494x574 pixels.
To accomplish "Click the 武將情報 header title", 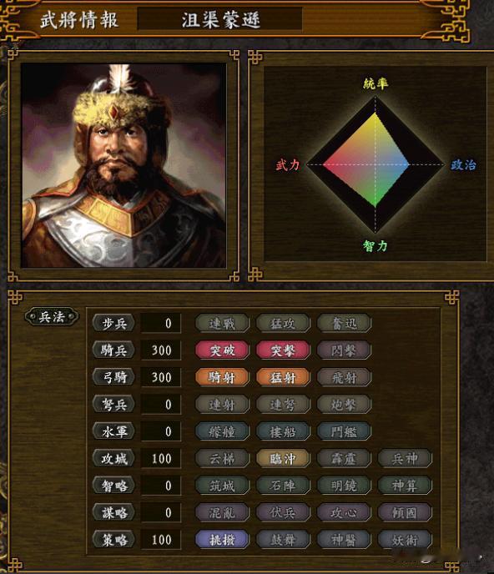I will (x=79, y=19).
